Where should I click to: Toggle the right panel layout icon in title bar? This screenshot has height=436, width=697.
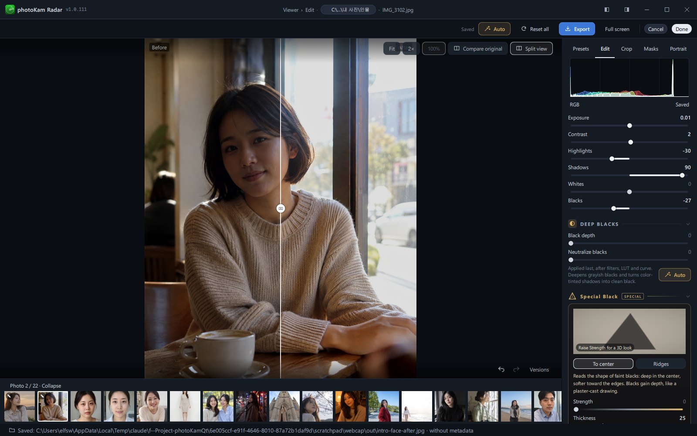(x=627, y=10)
